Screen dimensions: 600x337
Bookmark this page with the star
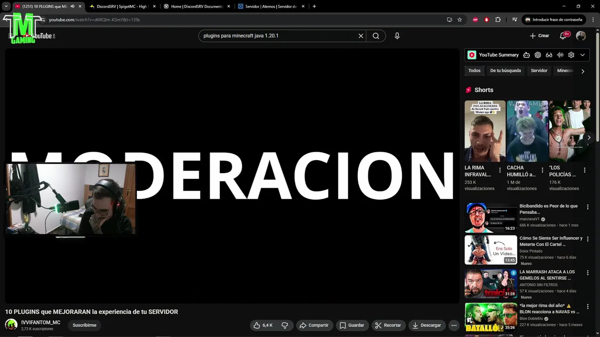click(460, 20)
